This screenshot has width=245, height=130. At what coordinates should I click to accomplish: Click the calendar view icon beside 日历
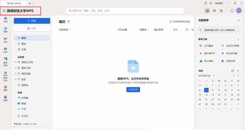click(x=233, y=71)
